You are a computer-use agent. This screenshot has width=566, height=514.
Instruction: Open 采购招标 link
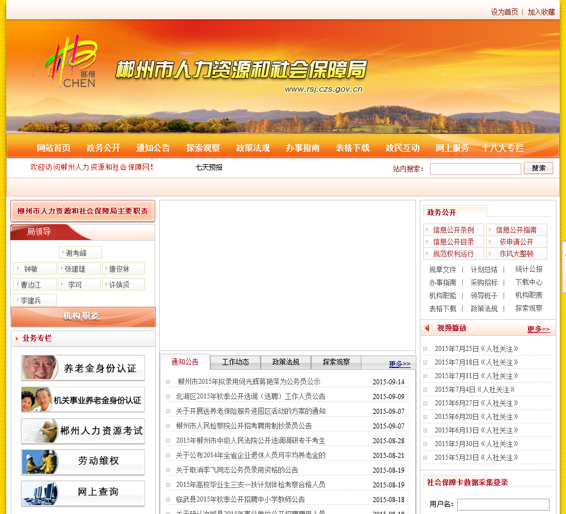click(484, 282)
